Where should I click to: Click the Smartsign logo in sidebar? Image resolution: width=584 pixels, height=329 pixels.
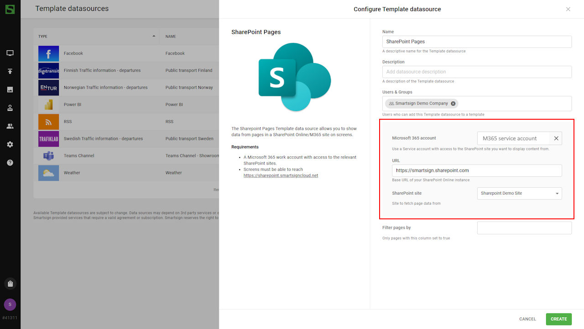[10, 9]
